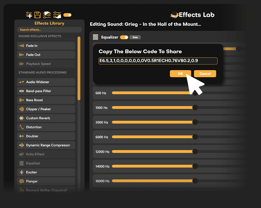Toggle the Equalizer effect on/off switch
The width and height of the screenshot is (261, 208).
(124, 37)
